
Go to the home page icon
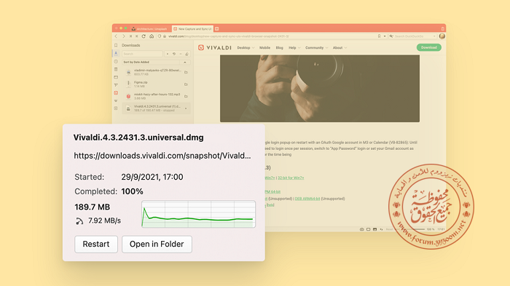click(152, 36)
